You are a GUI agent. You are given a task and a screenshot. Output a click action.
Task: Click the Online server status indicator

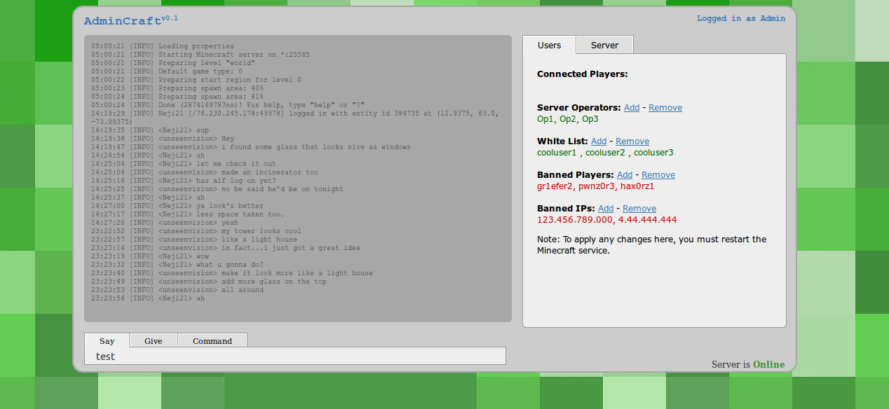769,364
